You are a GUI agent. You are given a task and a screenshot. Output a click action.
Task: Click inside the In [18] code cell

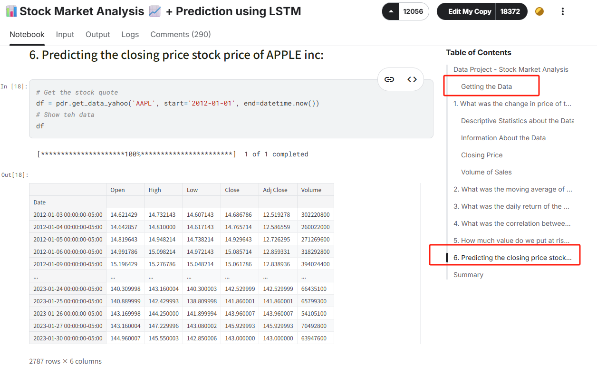231,109
